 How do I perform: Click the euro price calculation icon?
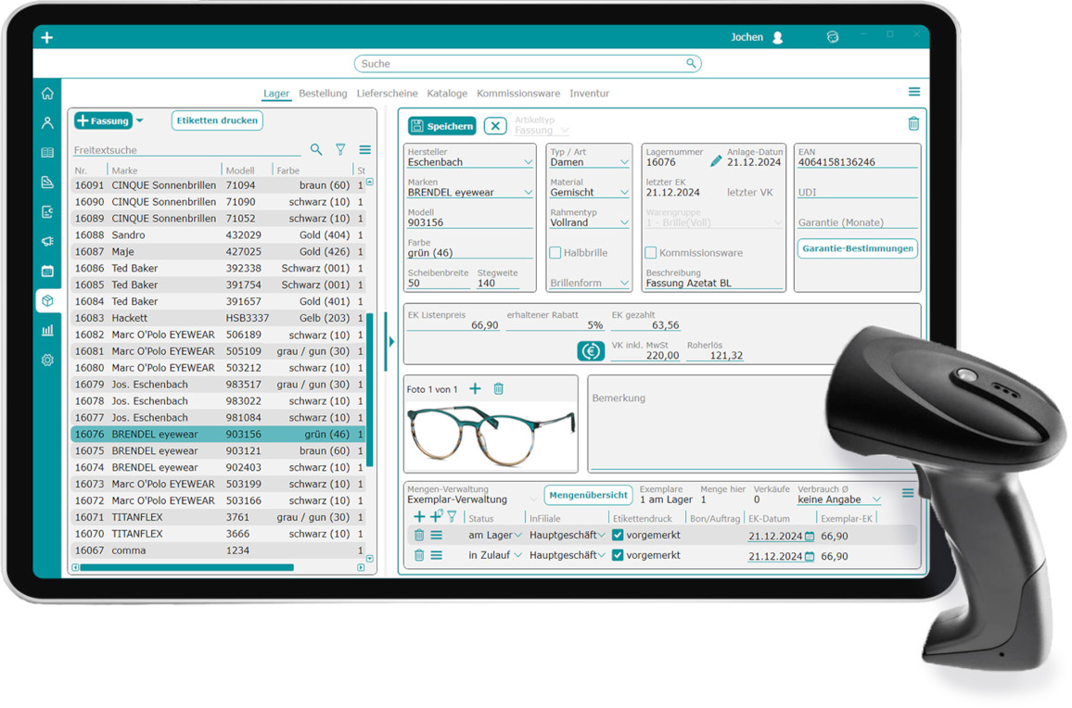point(591,351)
